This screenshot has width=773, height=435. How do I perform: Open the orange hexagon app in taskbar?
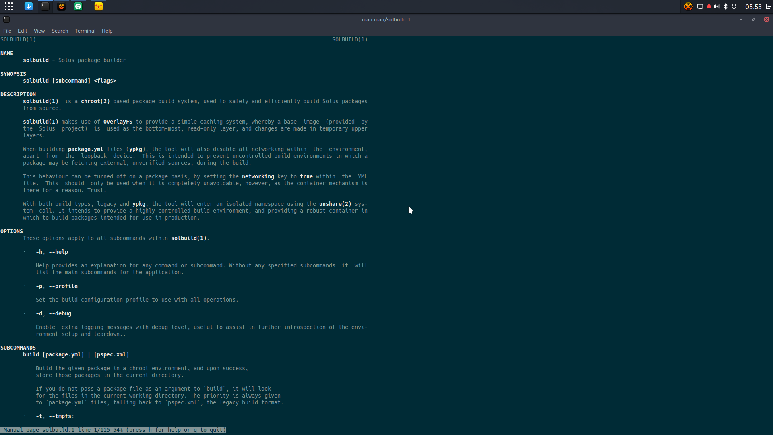click(x=62, y=6)
